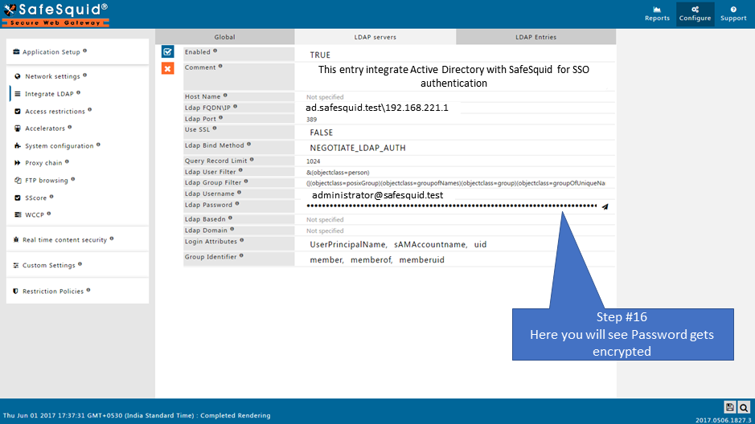The height and width of the screenshot is (424, 755).
Task: Click the WCCP icon
Action: 18,215
